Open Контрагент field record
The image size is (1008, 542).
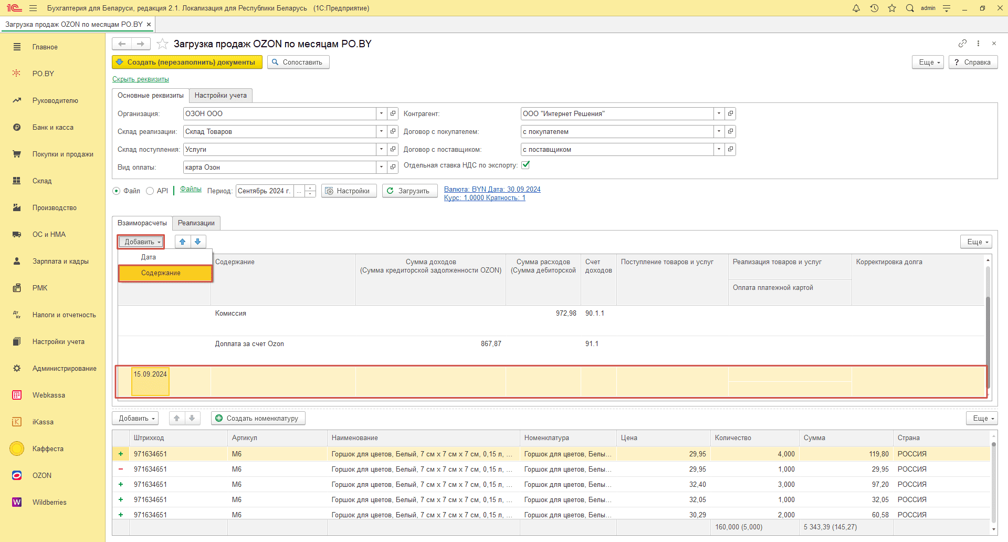[730, 113]
